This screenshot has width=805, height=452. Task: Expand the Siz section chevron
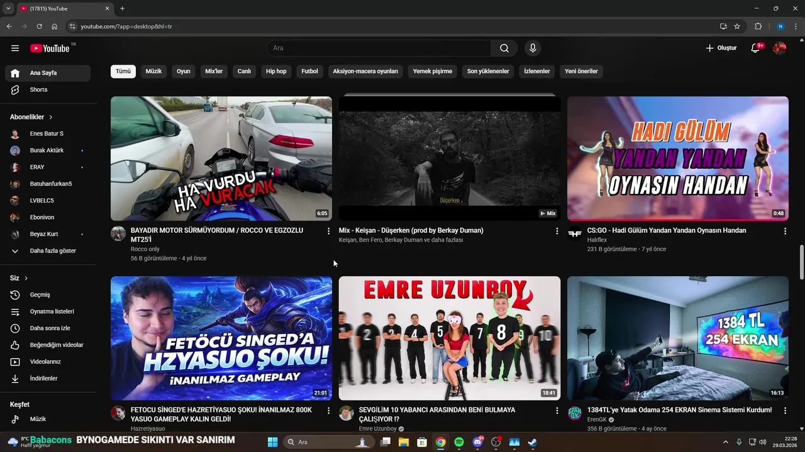(26, 278)
